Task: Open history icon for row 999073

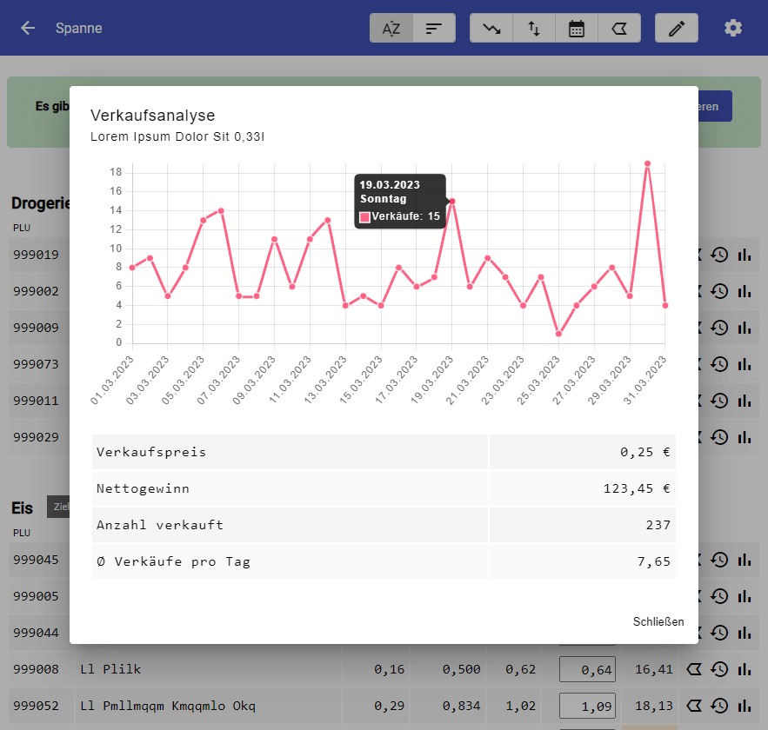Action: pos(719,364)
